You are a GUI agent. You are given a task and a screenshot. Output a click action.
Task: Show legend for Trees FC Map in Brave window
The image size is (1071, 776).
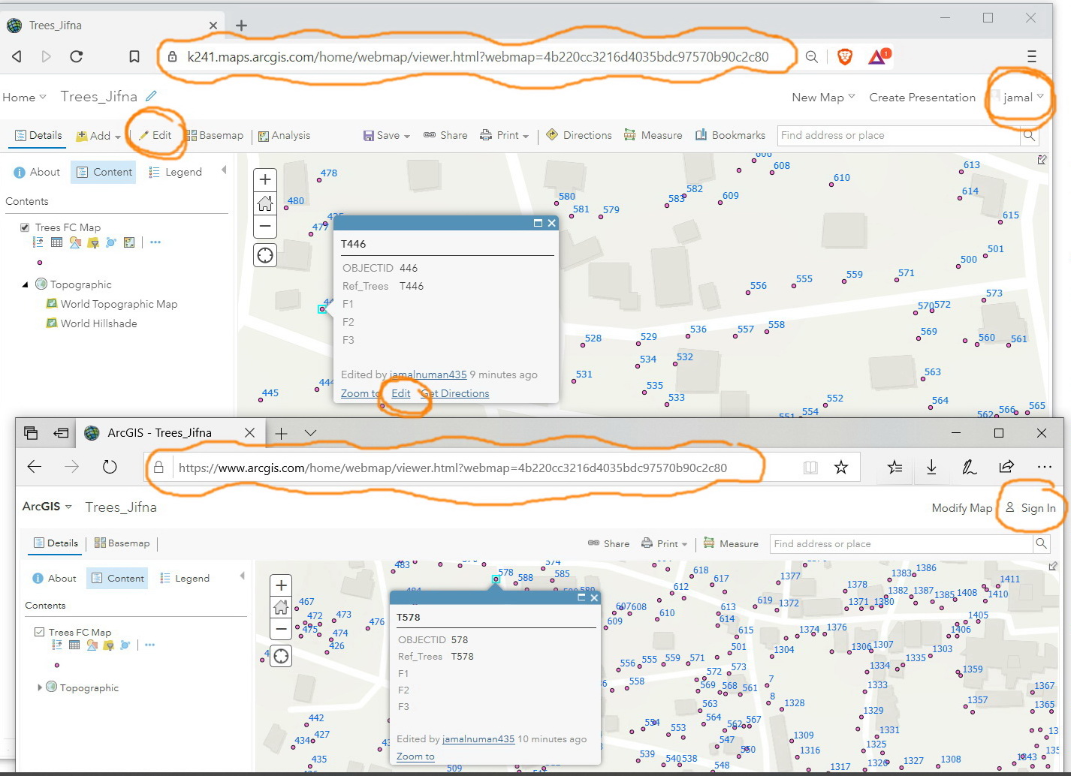38,242
